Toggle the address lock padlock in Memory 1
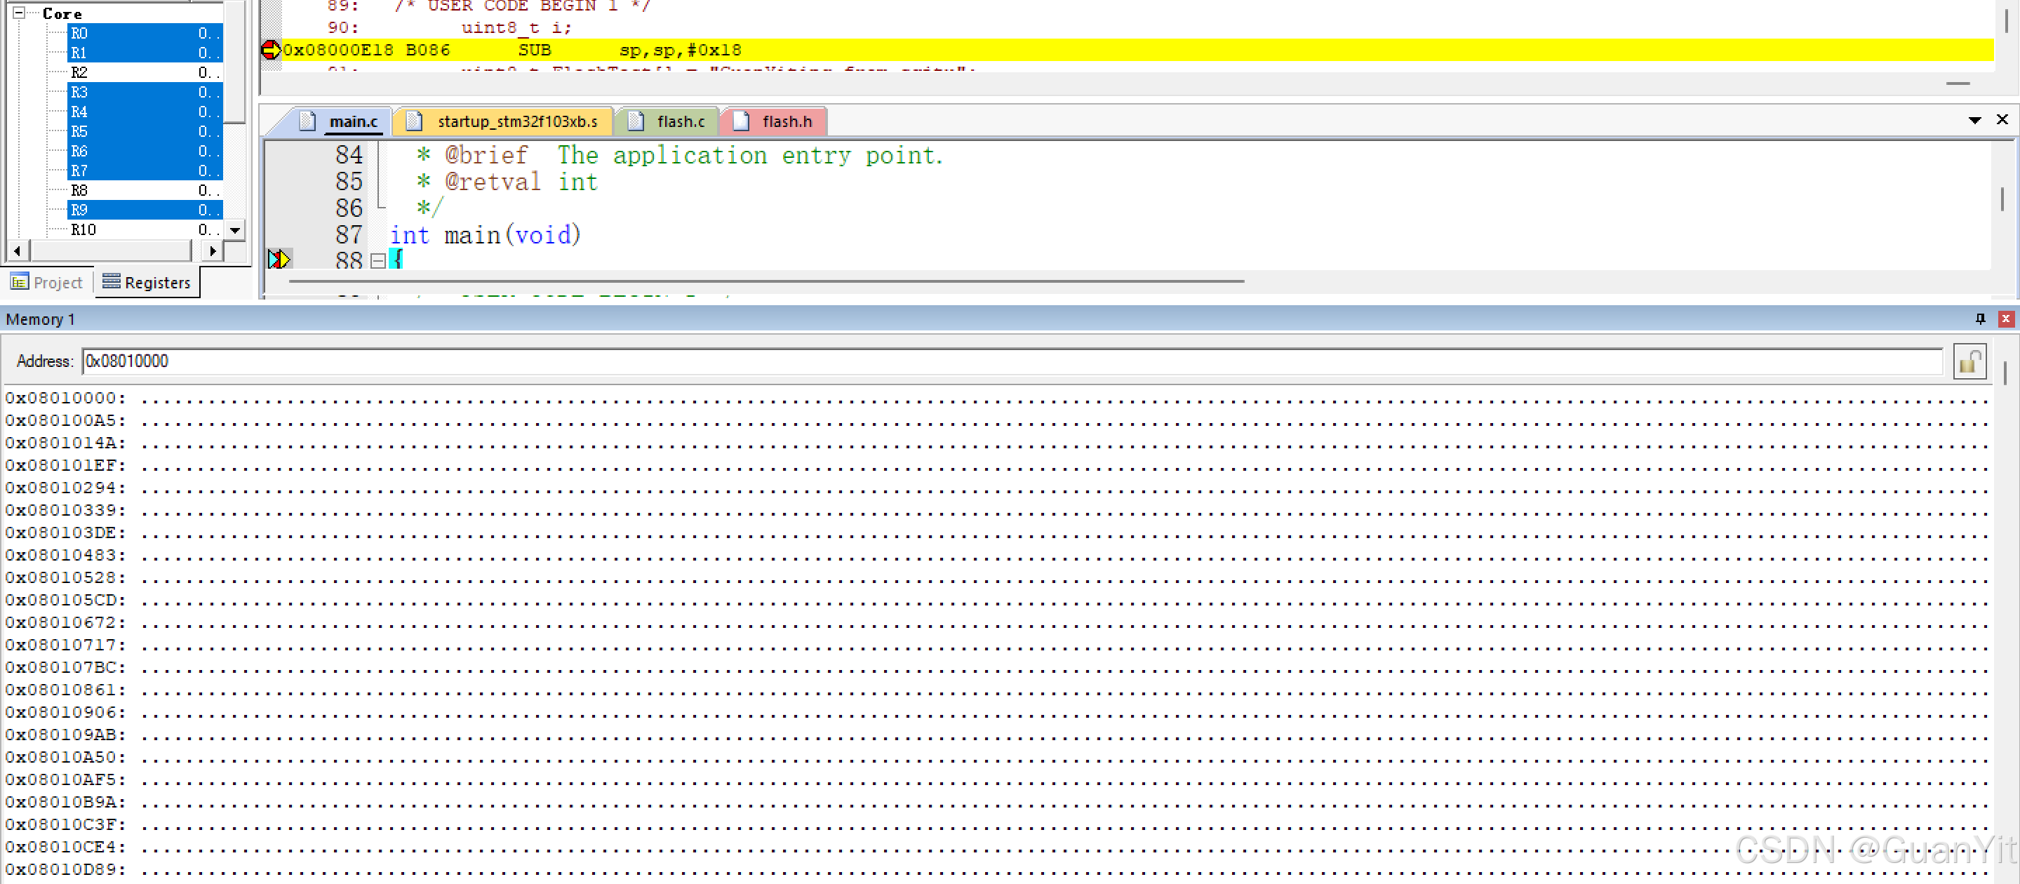 [1969, 361]
